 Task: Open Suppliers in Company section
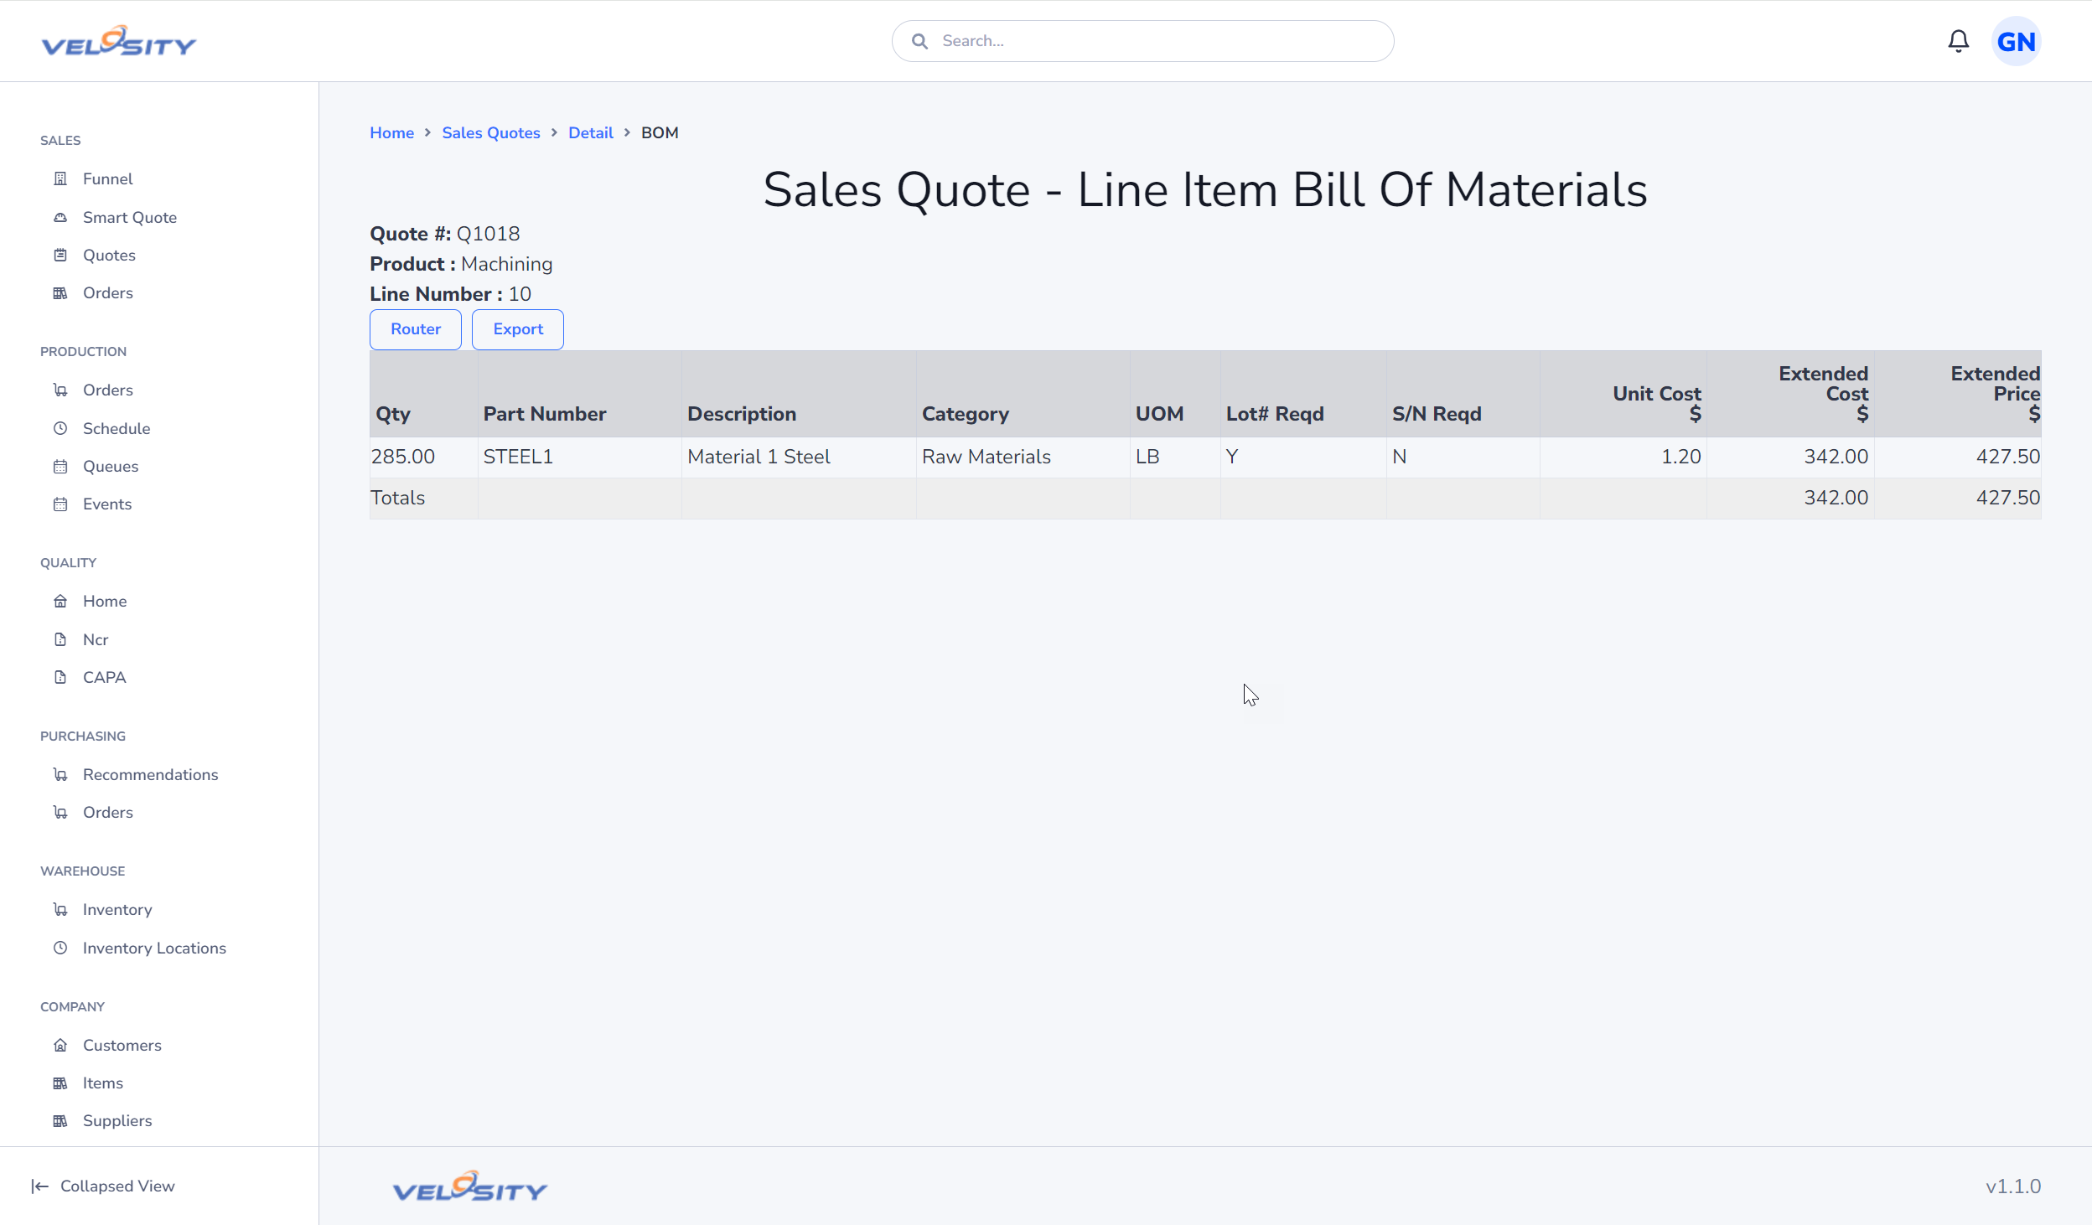tap(117, 1120)
